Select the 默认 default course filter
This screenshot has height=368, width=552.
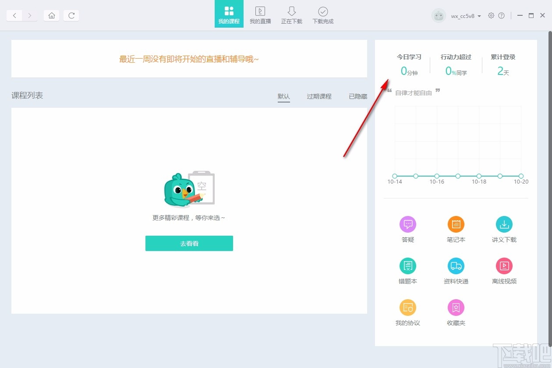click(x=284, y=96)
